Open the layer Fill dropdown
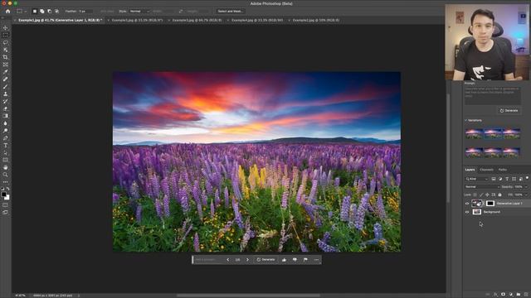The image size is (531, 298). point(526,195)
